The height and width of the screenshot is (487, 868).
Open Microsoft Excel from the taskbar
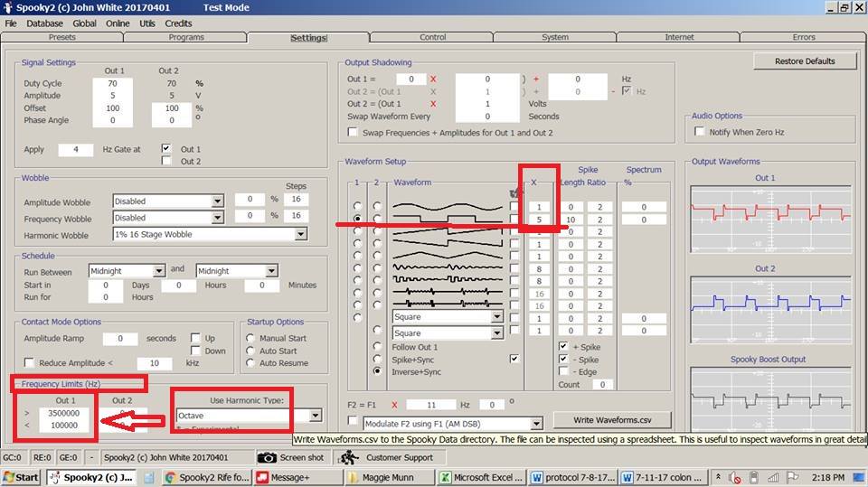coord(482,477)
